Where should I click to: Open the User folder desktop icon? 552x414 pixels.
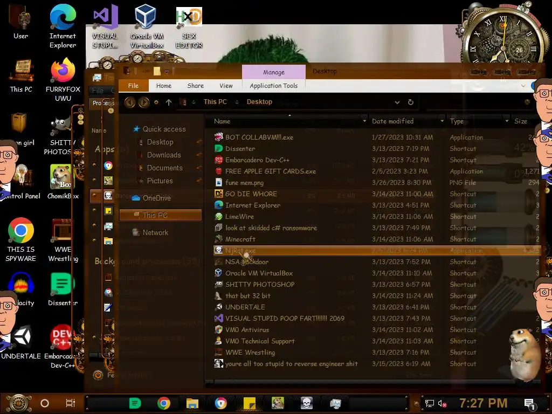21,22
